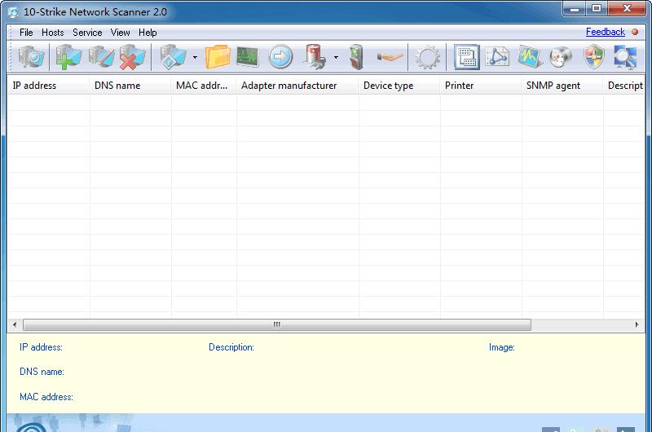The width and height of the screenshot is (652, 432).
Task: Click the Descript column header
Action: (624, 86)
